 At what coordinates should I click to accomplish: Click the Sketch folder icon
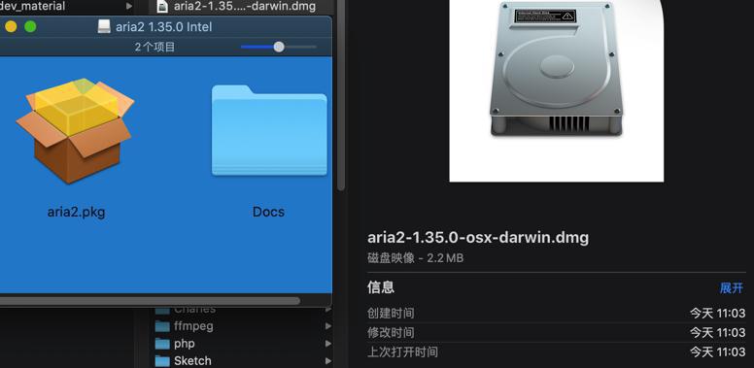click(162, 361)
